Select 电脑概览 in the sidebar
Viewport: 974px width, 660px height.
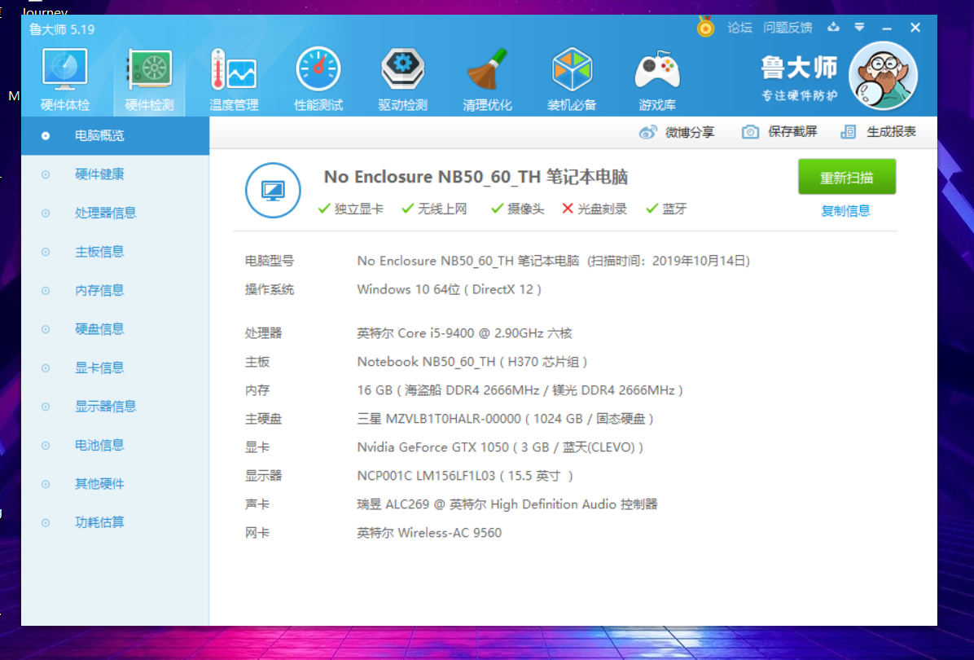[x=116, y=135]
